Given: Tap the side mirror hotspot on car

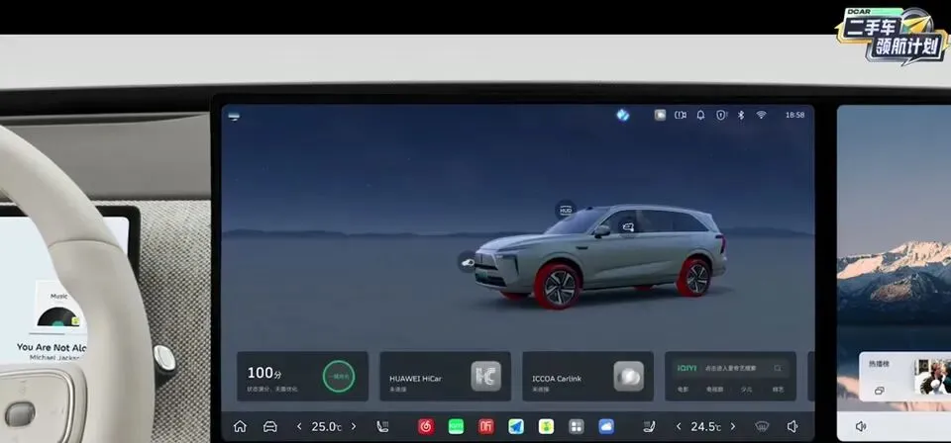Looking at the screenshot, I should click(x=628, y=227).
